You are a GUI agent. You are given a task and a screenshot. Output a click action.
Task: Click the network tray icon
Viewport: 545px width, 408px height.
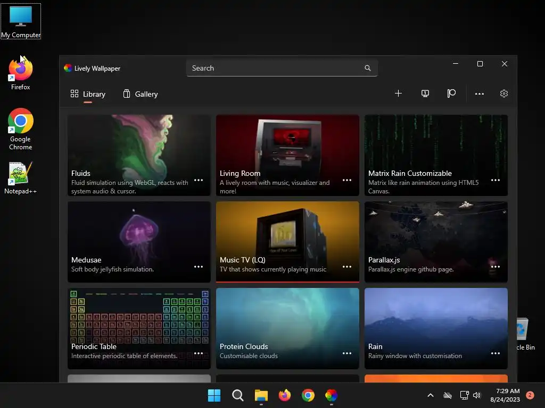(464, 395)
